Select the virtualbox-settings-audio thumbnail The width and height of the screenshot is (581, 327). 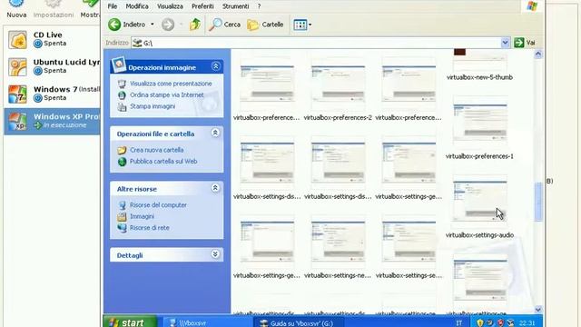click(480, 202)
